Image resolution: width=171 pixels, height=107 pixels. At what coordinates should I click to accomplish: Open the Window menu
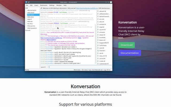tap(59, 5)
